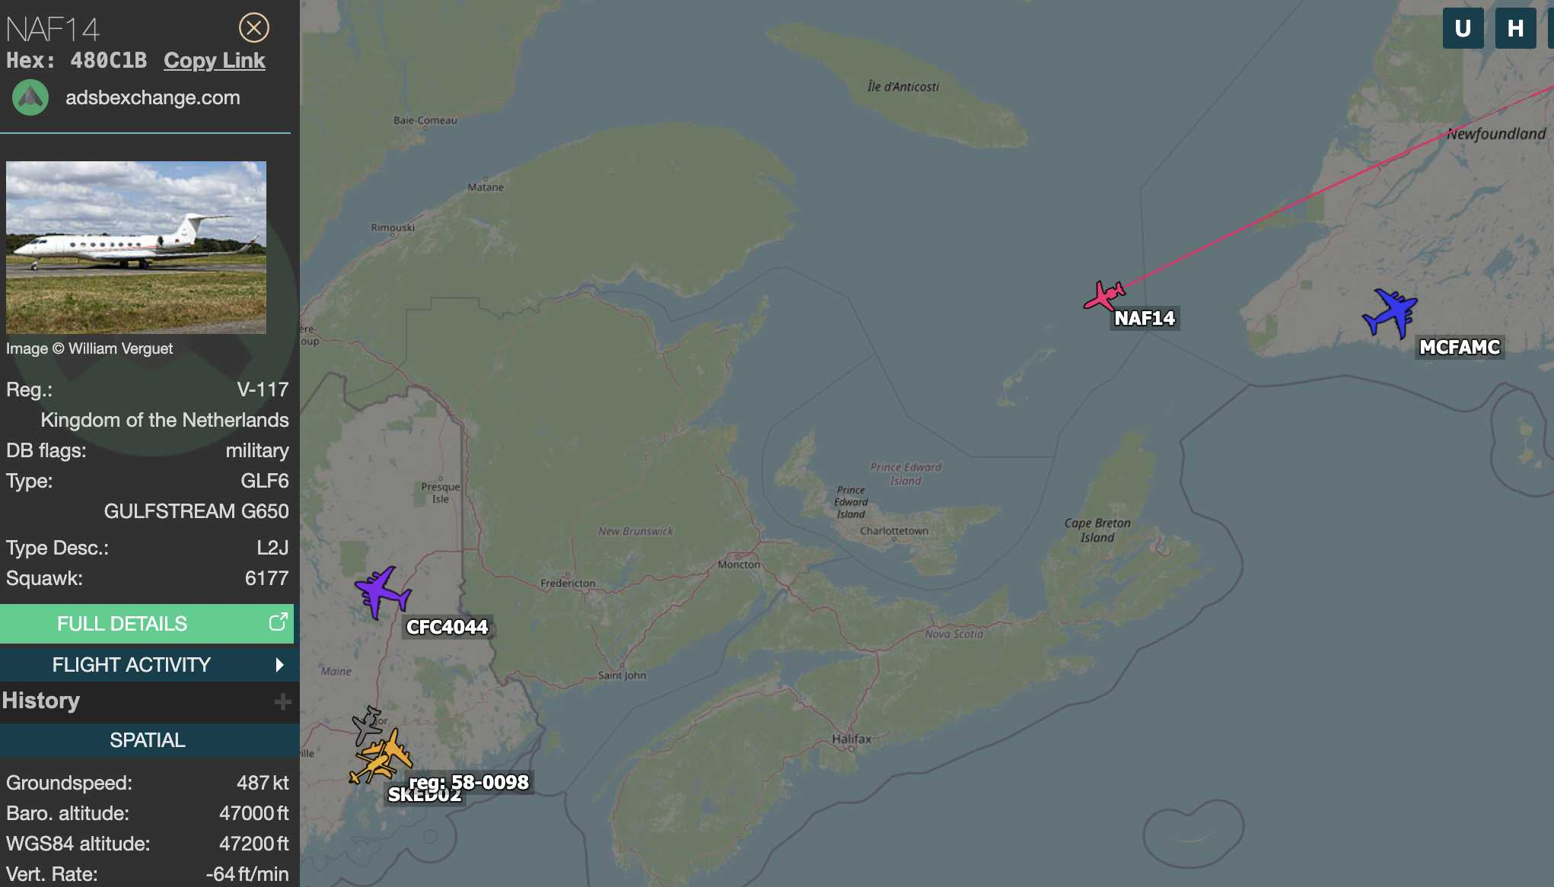Screen dimensions: 1554x887
Task: Select the blue MCFAMC aircraft icon
Action: (x=1390, y=312)
